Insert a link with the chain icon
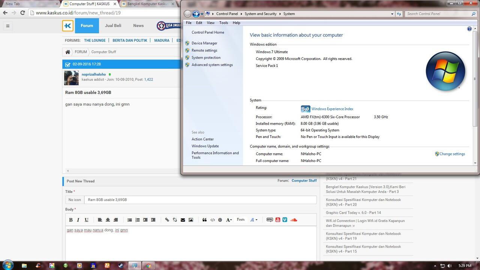 click(167, 220)
